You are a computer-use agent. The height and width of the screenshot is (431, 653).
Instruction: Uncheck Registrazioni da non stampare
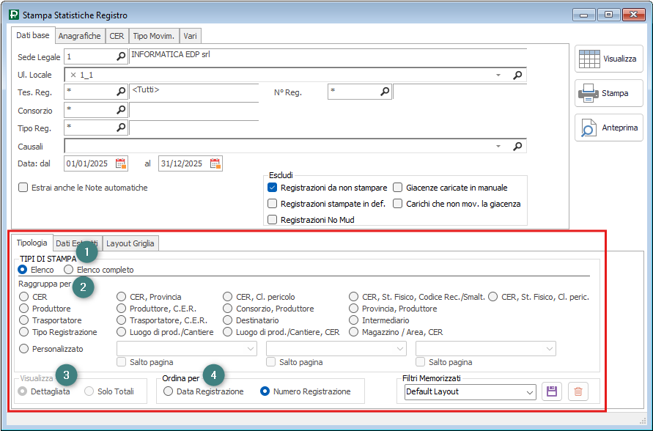[x=273, y=188]
